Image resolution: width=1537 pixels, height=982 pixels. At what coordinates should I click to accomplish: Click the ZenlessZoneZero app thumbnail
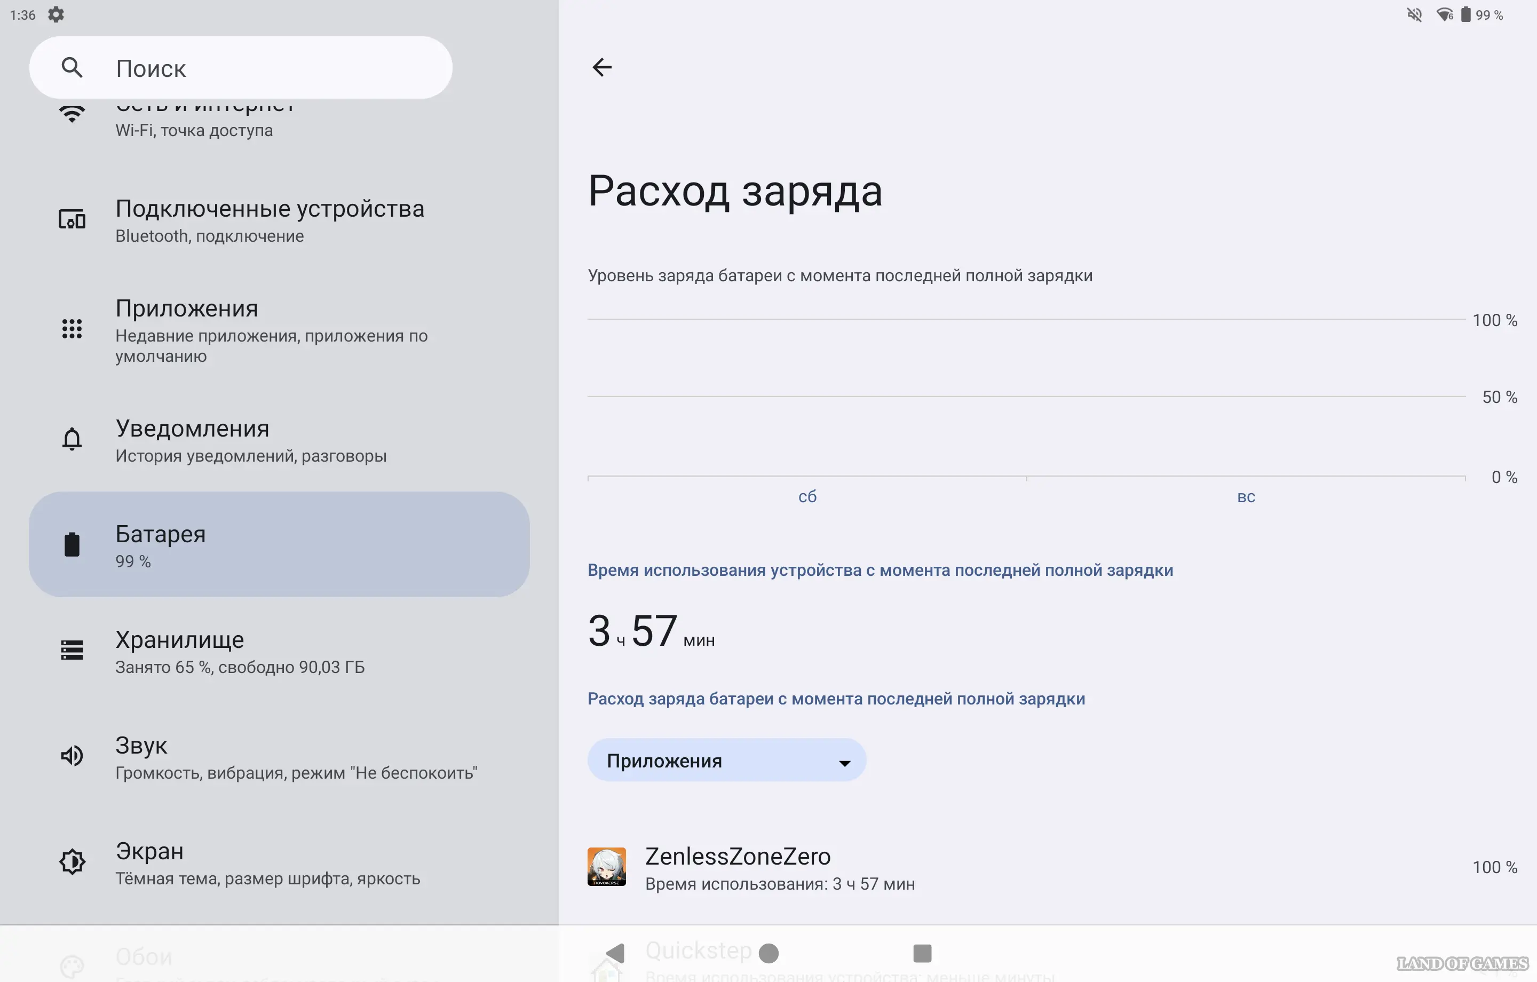(606, 867)
